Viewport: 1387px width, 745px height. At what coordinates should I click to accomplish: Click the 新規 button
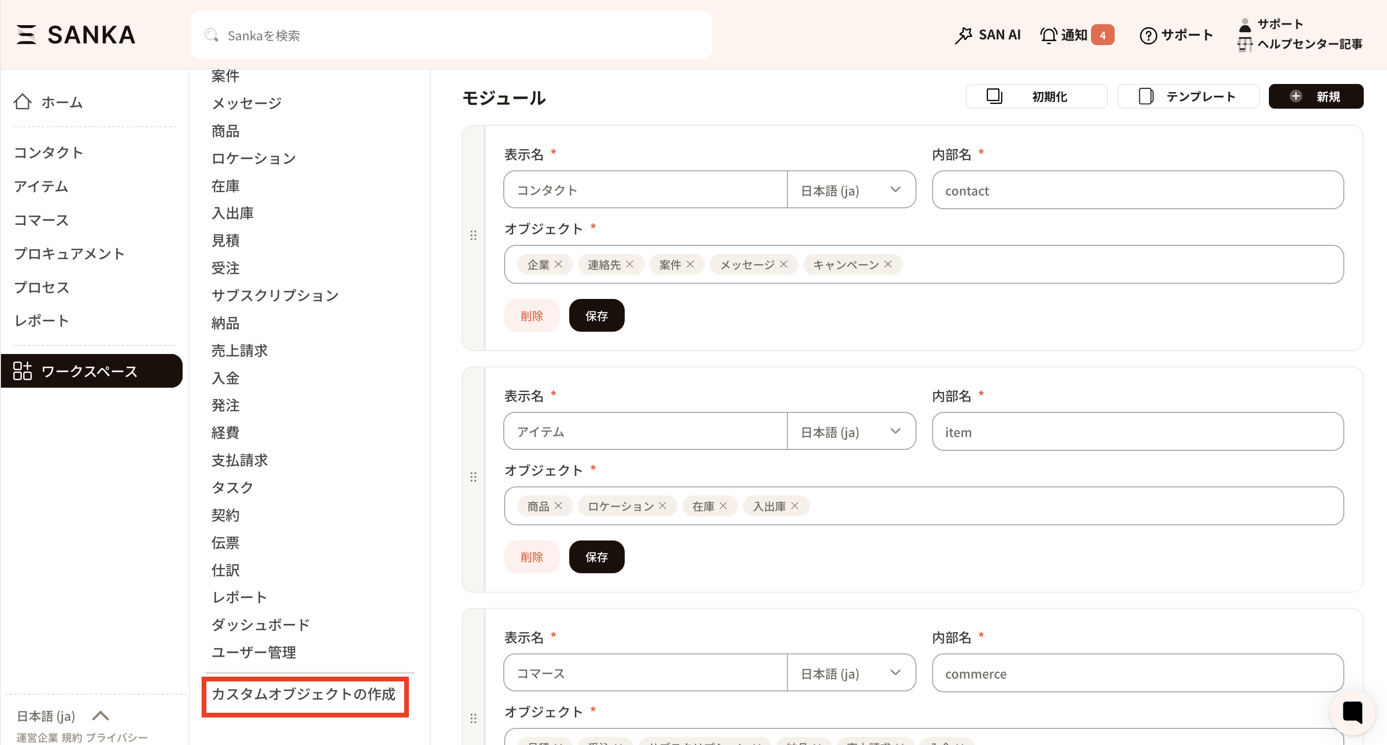click(x=1315, y=96)
